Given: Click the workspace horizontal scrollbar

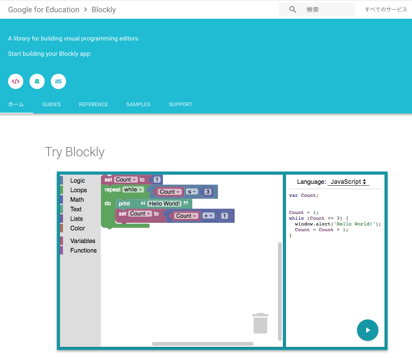Looking at the screenshot, I should pos(202,343).
